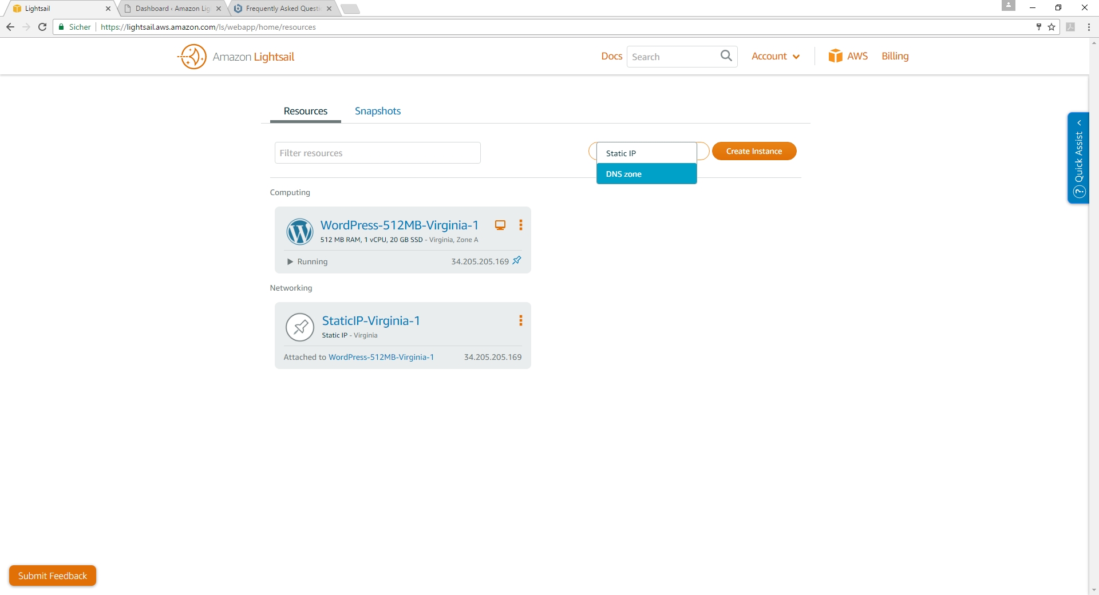Select Static IP from the dropdown menu

[x=647, y=153]
